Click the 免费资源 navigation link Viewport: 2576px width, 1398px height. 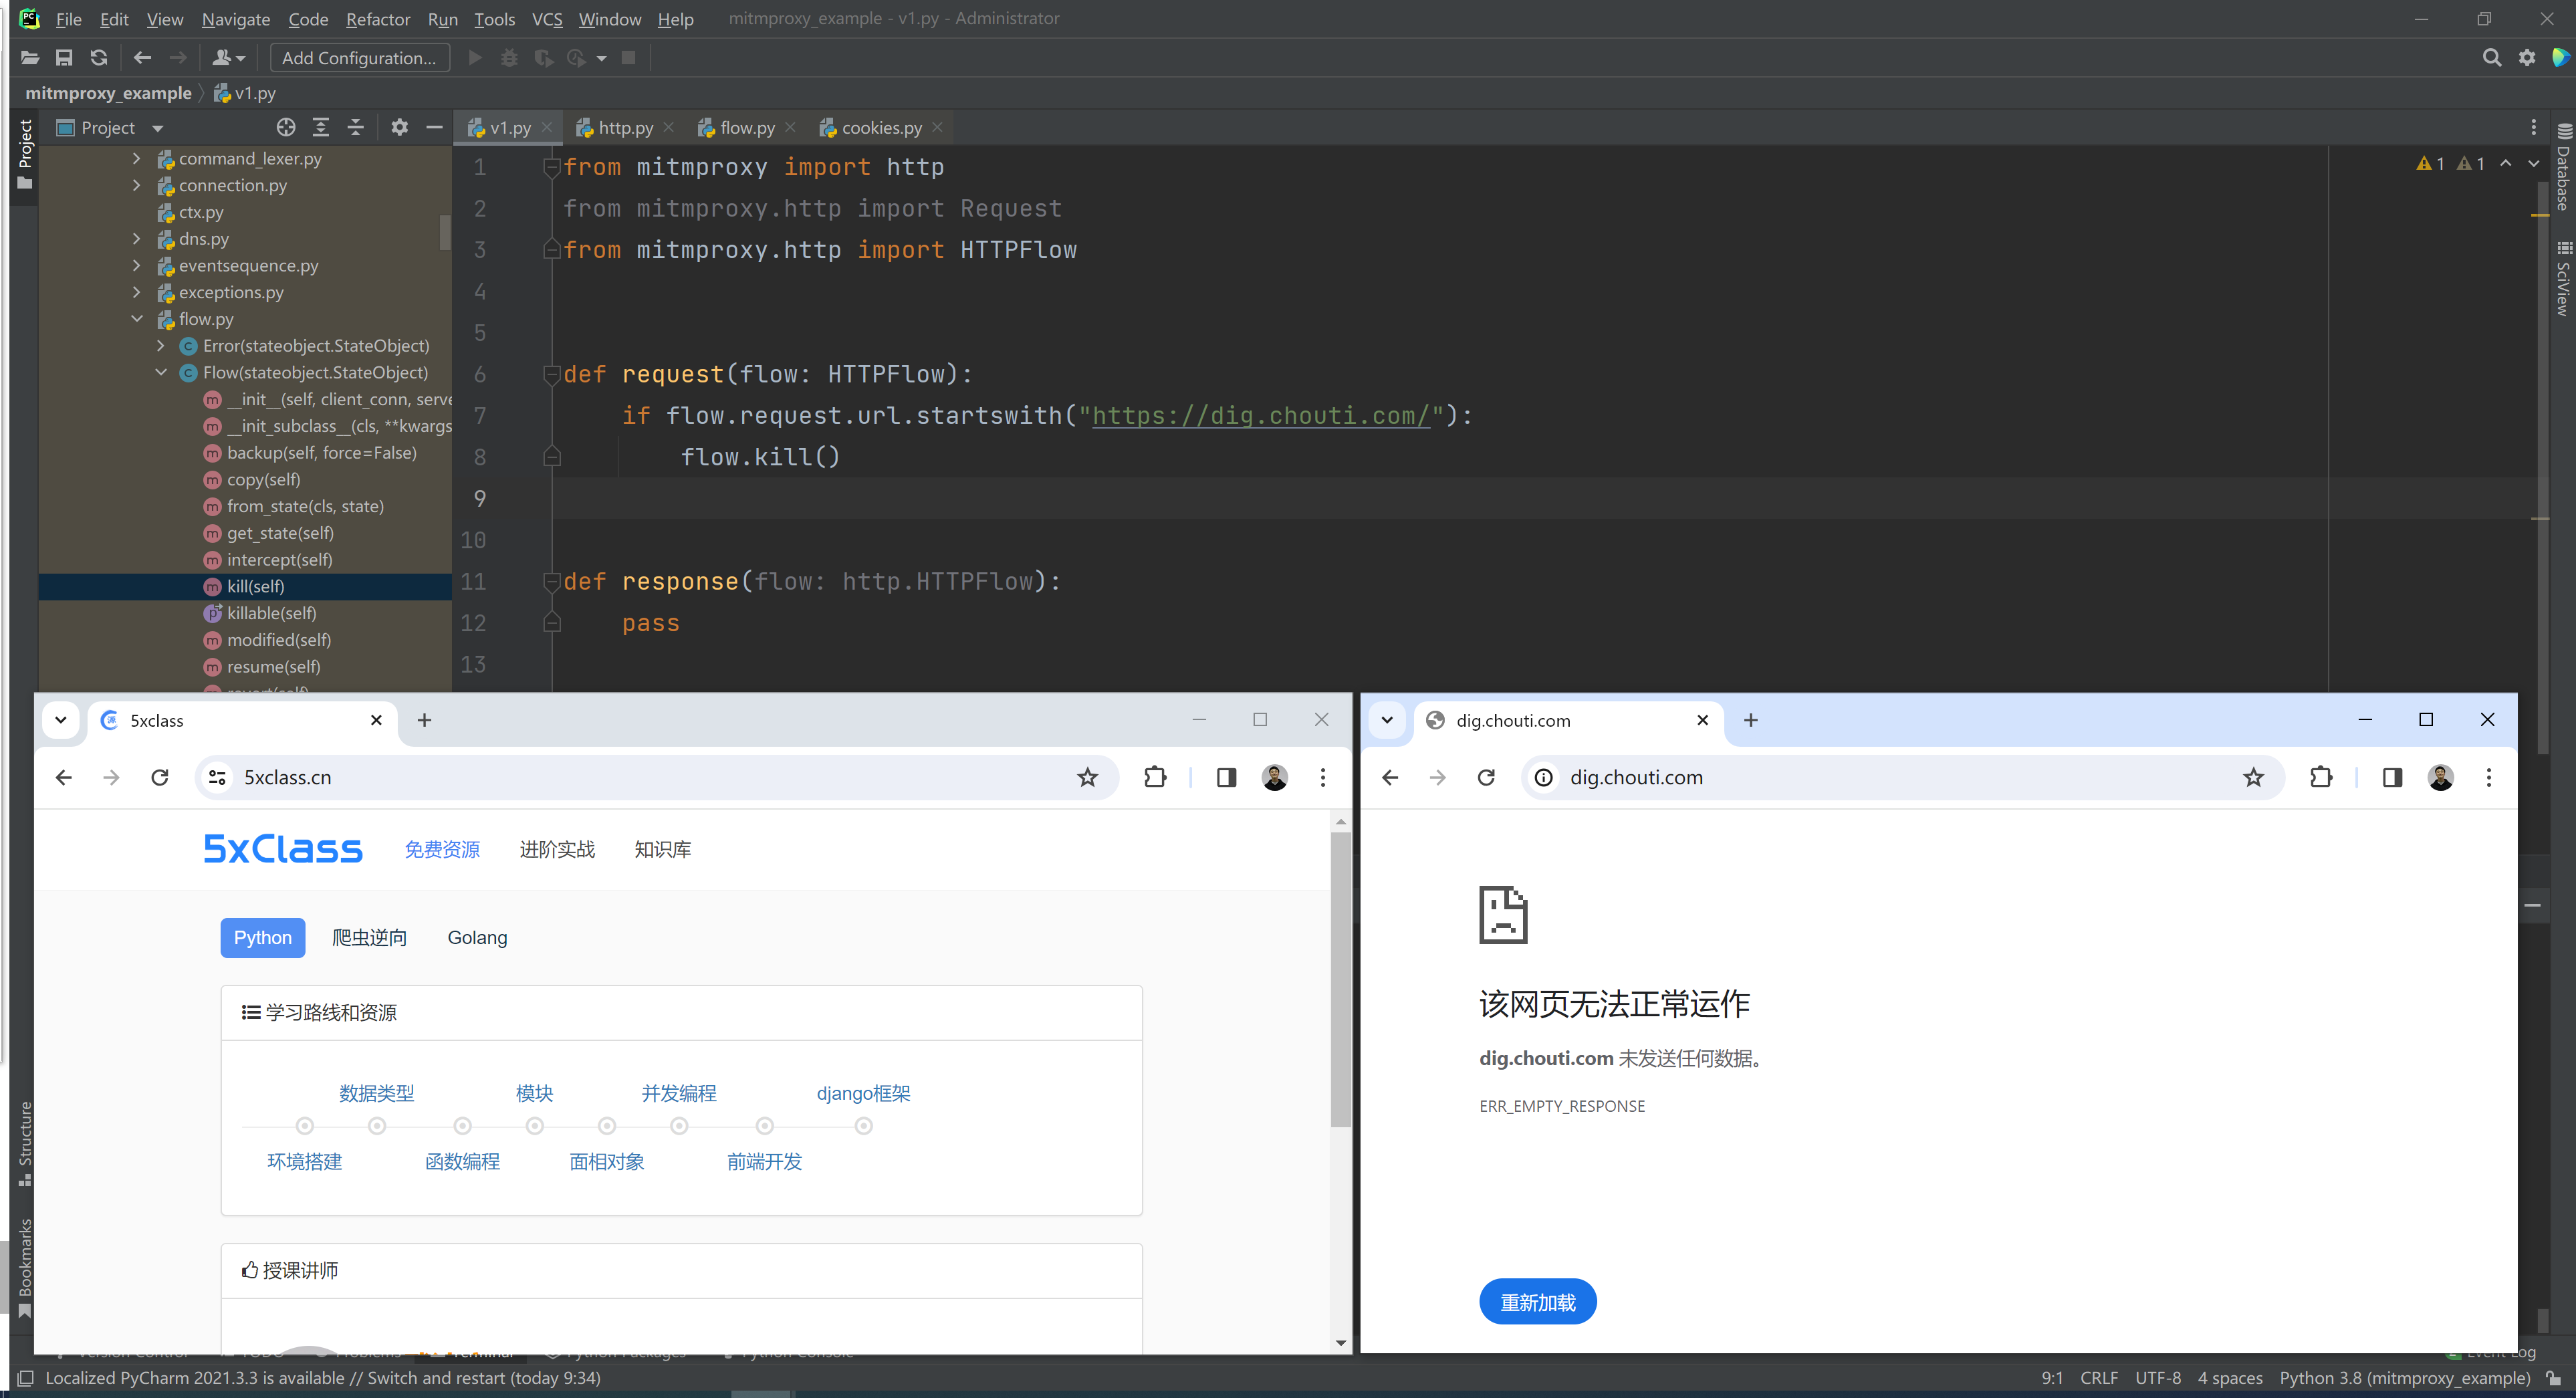(x=442, y=849)
